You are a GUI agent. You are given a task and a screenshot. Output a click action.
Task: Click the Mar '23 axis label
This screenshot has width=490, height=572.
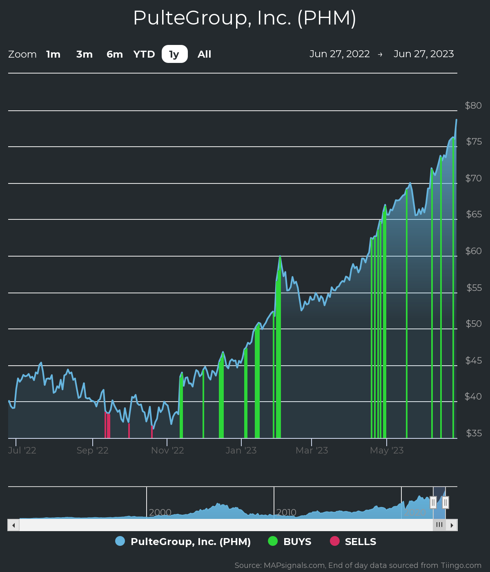312,450
